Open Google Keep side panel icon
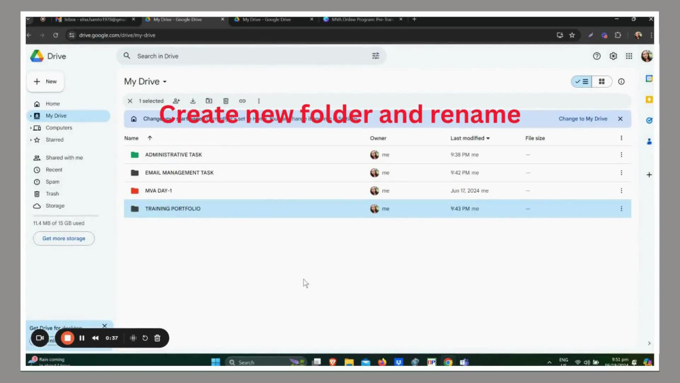Screen dimensions: 680x383 coord(649,99)
